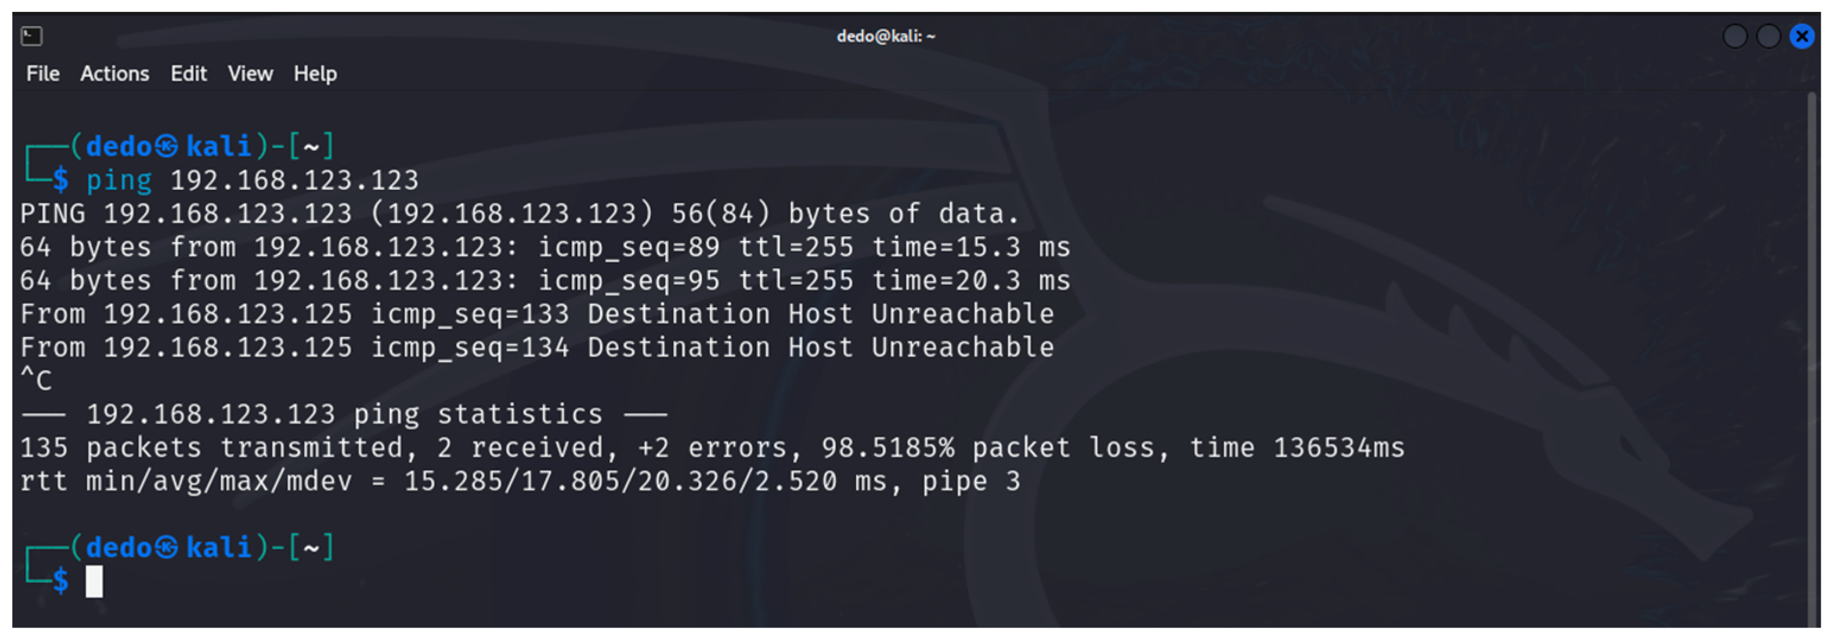Open the View menu
The image size is (1832, 643).
(250, 74)
